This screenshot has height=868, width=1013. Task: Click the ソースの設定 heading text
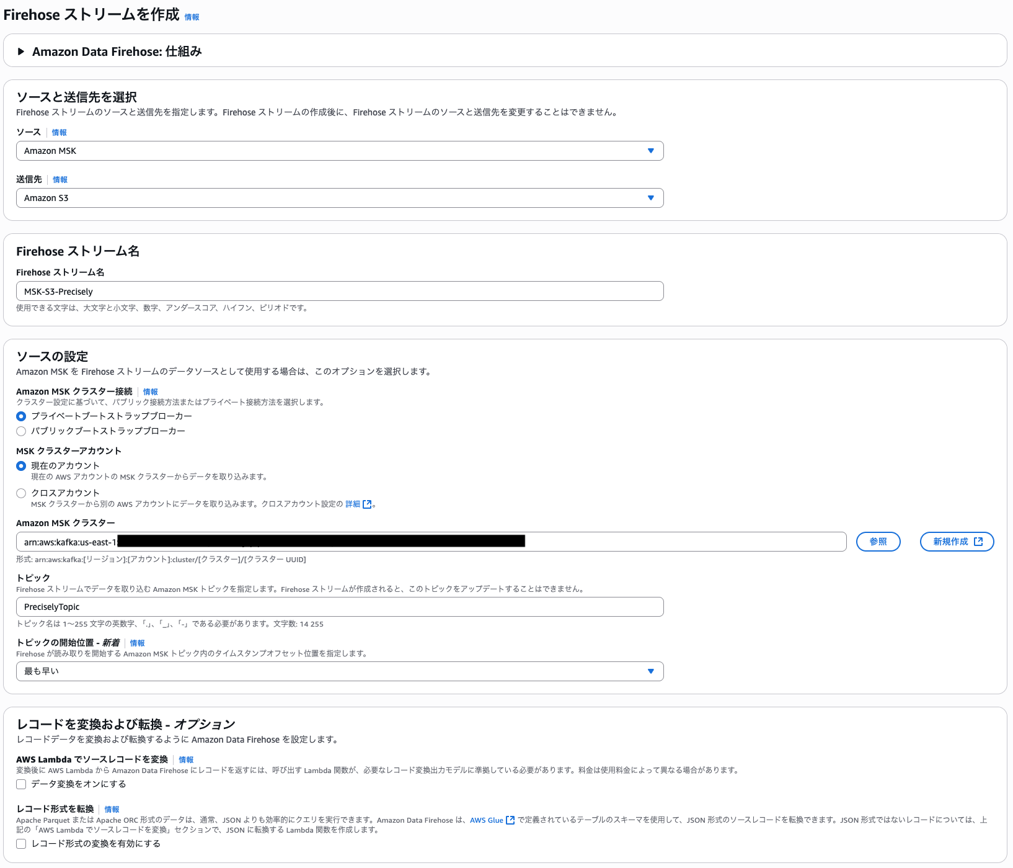[52, 357]
